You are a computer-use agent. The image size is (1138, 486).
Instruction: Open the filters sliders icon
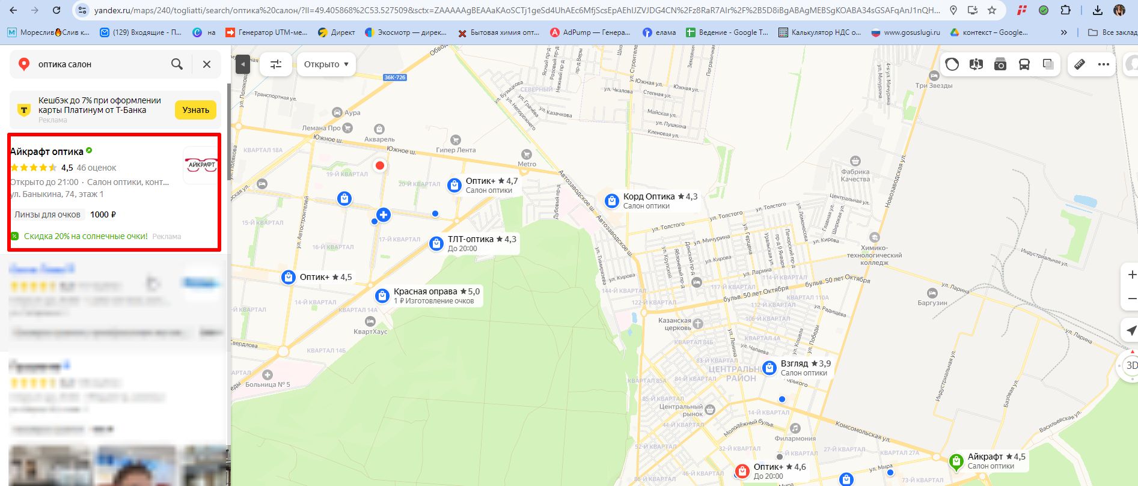276,64
